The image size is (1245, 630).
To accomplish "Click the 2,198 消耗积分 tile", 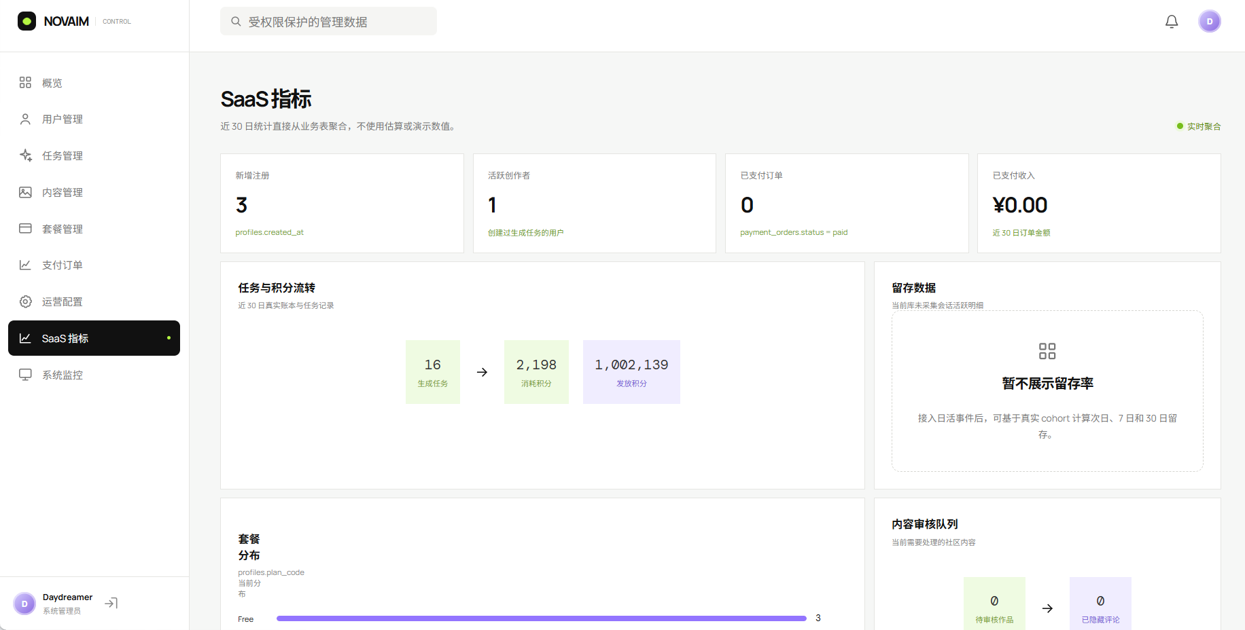I will click(x=536, y=372).
